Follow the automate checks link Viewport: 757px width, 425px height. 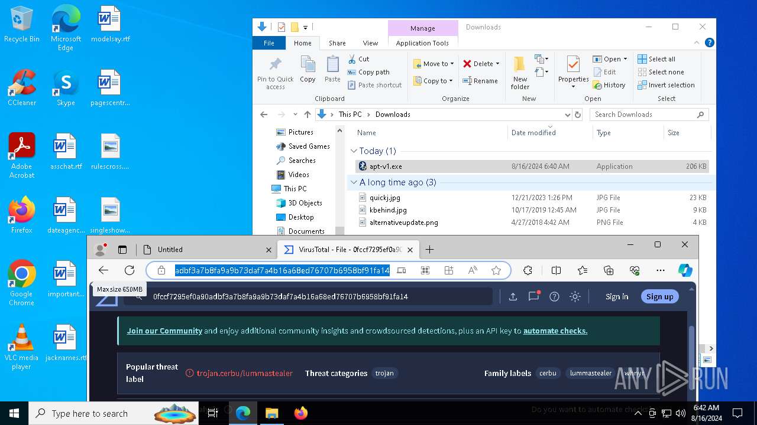click(555, 331)
